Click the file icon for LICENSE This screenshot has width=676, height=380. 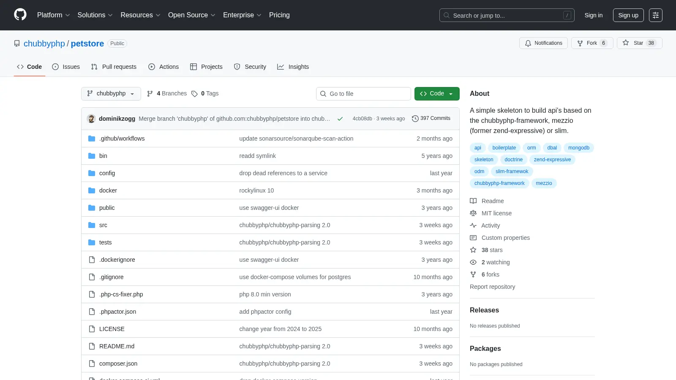[x=92, y=329]
